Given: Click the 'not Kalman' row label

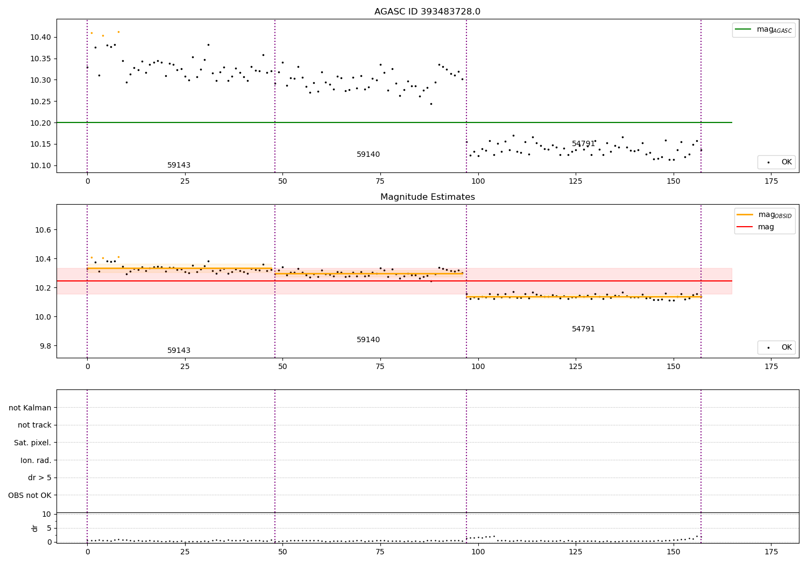Looking at the screenshot, I should pyautogui.click(x=30, y=408).
